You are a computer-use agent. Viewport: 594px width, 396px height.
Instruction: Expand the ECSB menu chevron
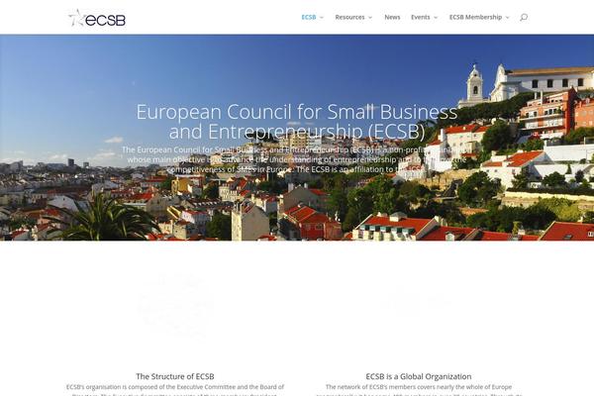(322, 18)
